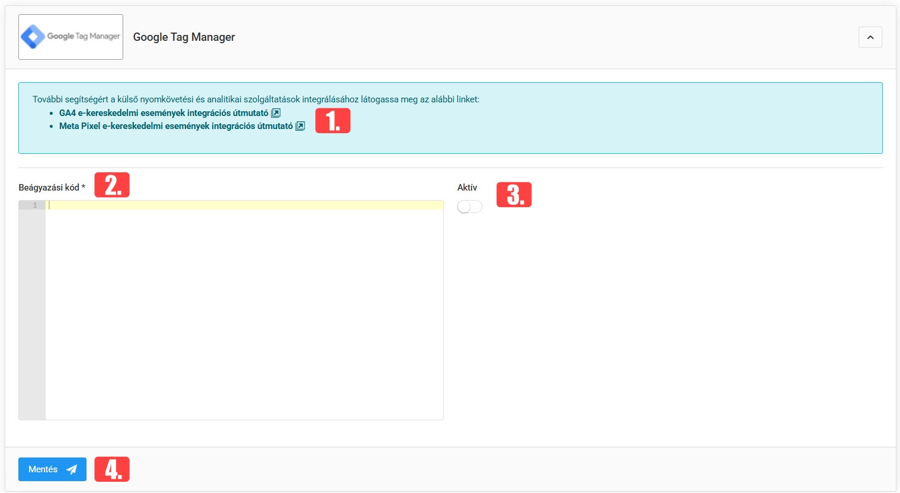Click the Mentés save button
Screen dimensions: 900x493
(52, 469)
